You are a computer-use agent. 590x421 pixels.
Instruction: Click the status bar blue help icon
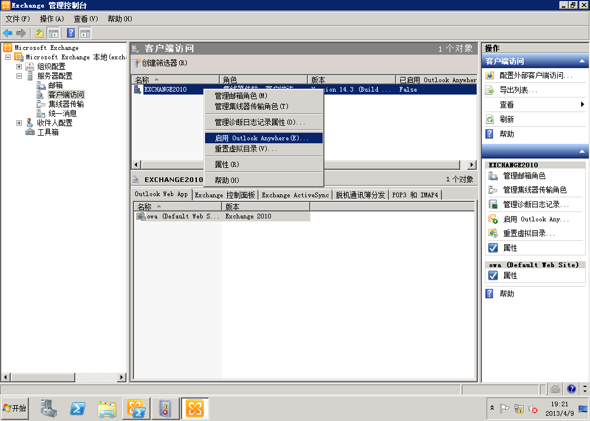[571, 389]
